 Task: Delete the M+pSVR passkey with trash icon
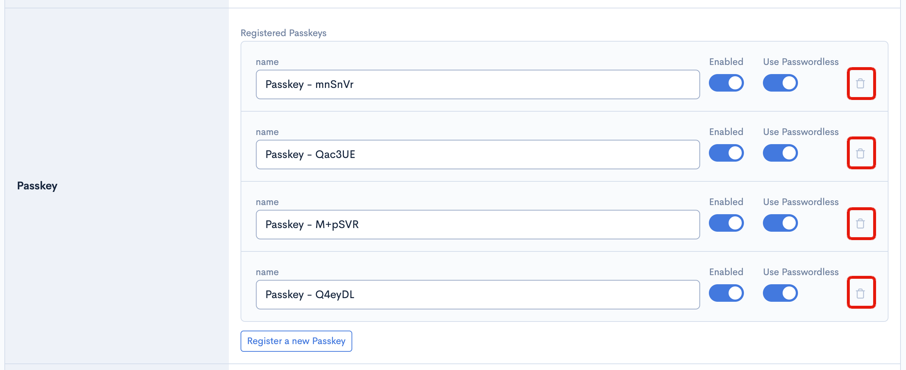pos(861,223)
